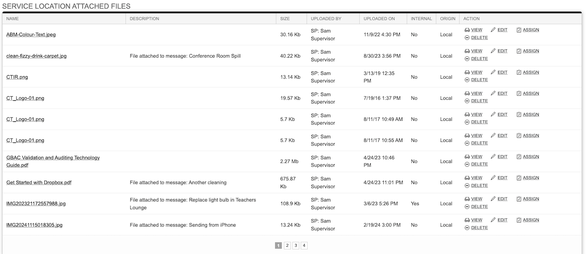View the Get Started with Dropbox.pdf file

click(473, 178)
